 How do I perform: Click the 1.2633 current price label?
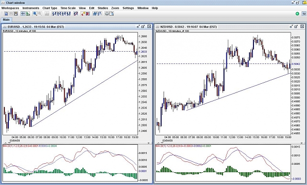click(143, 52)
